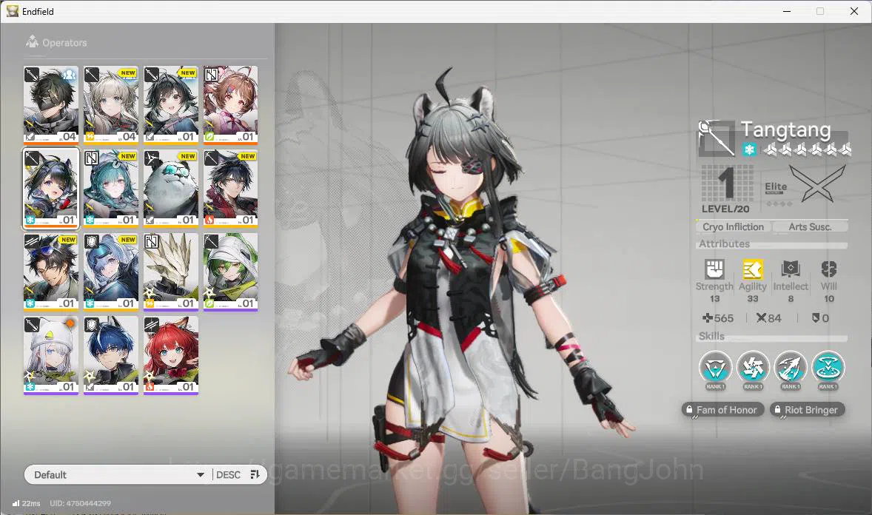This screenshot has width=872, height=515.
Task: Click the Cryo Infliction tag
Action: point(733,226)
